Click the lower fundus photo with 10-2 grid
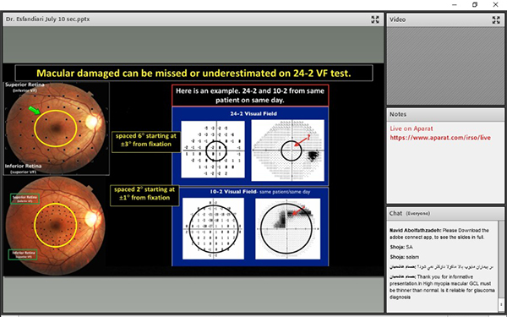The width and height of the screenshot is (507, 317). (56, 226)
